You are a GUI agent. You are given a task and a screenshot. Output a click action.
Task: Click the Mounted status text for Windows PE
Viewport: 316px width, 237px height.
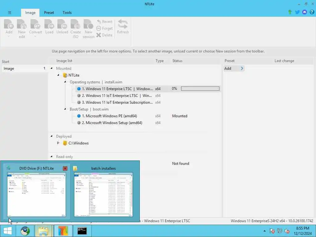pyautogui.click(x=180, y=116)
